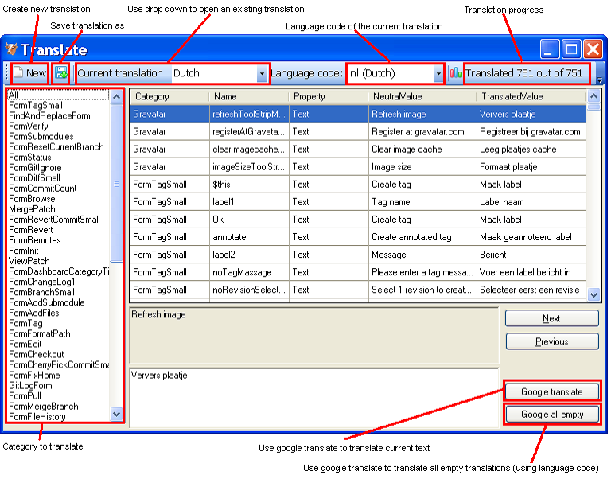Click the Formaat plaatje translated cell
This screenshot has height=479, width=611.
531,167
